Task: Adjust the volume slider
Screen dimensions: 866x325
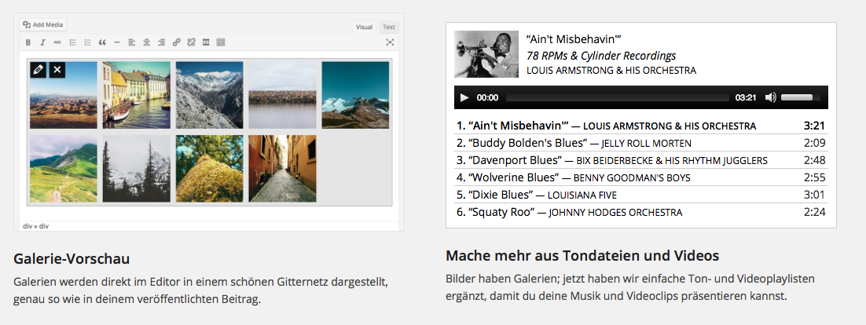Action: pos(800,97)
